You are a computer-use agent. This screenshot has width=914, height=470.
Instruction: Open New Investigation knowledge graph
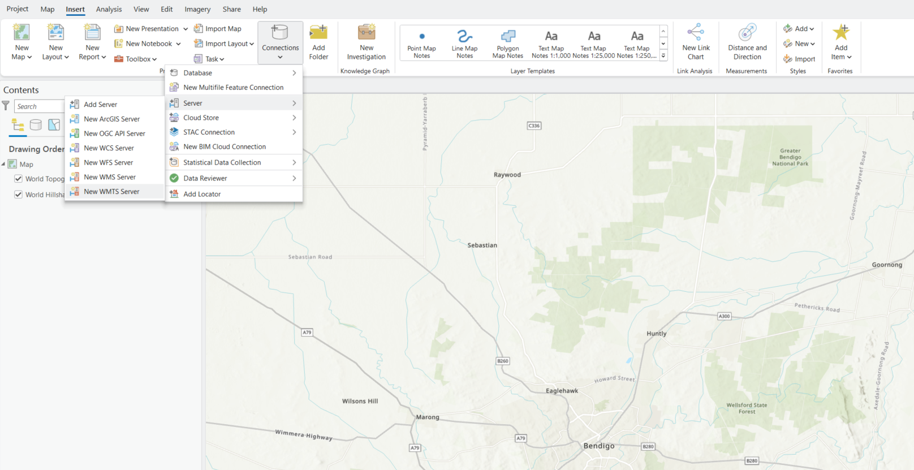coord(367,42)
